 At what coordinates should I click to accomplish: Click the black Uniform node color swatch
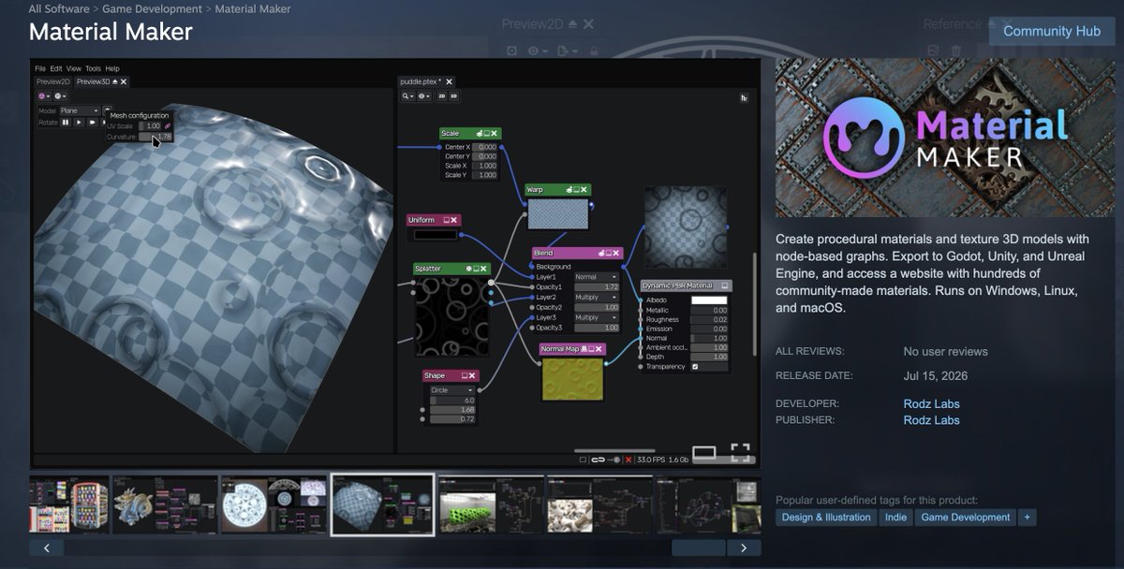436,234
